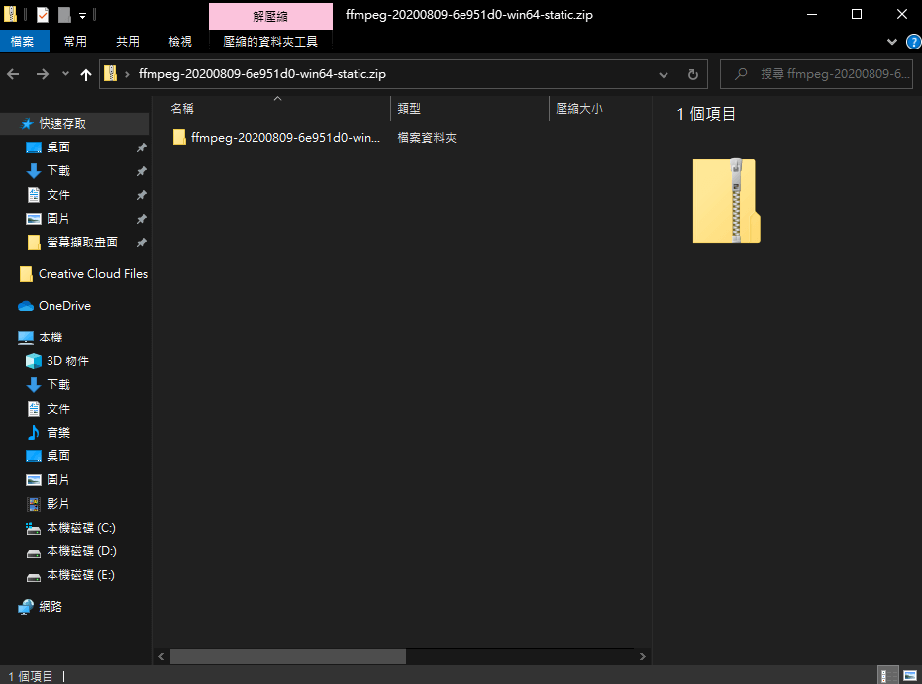Image resolution: width=922 pixels, height=684 pixels.
Task: Open OneDrive in the navigation pane
Action: point(64,306)
